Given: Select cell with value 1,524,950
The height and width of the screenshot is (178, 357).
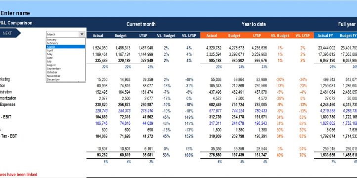Looking at the screenshot, I should (x=100, y=48).
